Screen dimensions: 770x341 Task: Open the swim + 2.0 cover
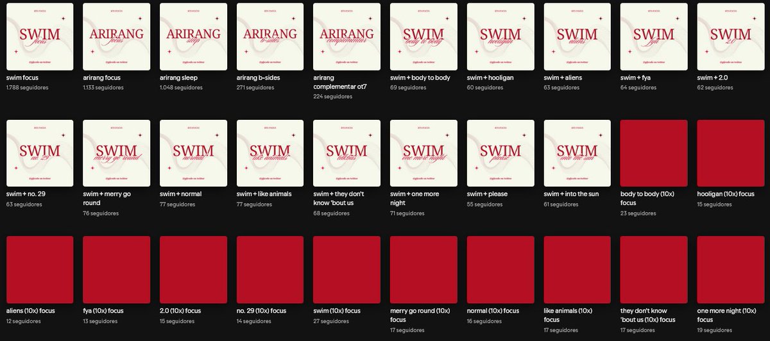730,37
